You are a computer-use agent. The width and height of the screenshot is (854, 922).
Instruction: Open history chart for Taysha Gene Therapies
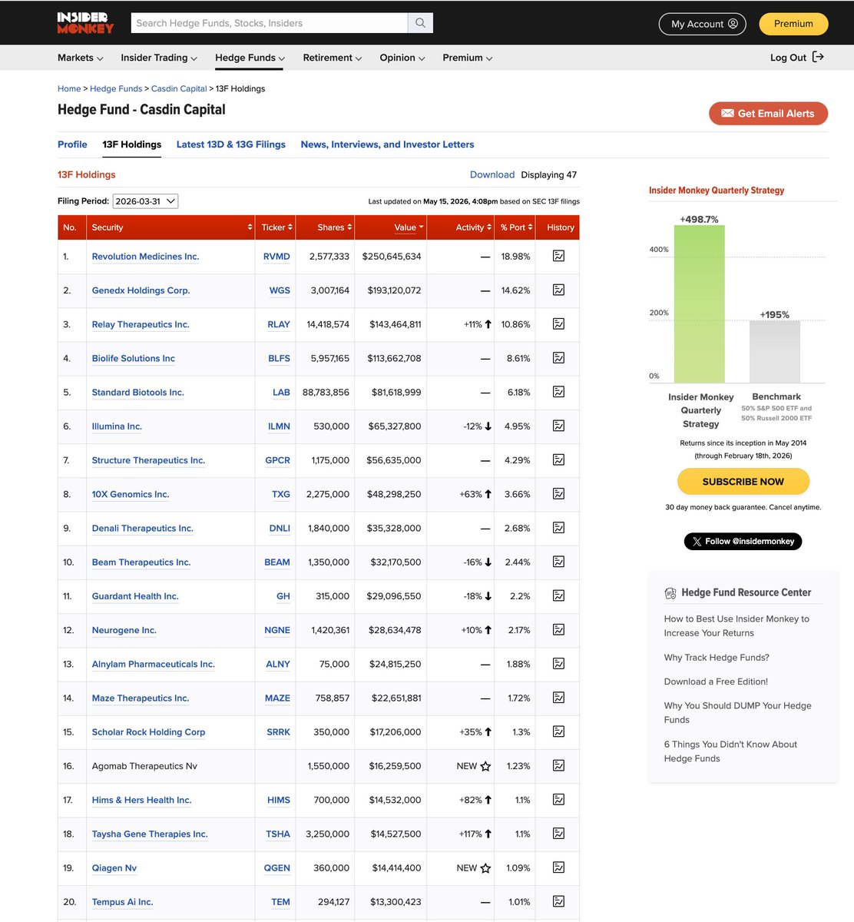coord(559,834)
